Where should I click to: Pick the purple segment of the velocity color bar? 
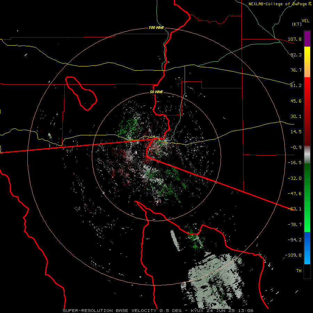pyautogui.click(x=307, y=39)
